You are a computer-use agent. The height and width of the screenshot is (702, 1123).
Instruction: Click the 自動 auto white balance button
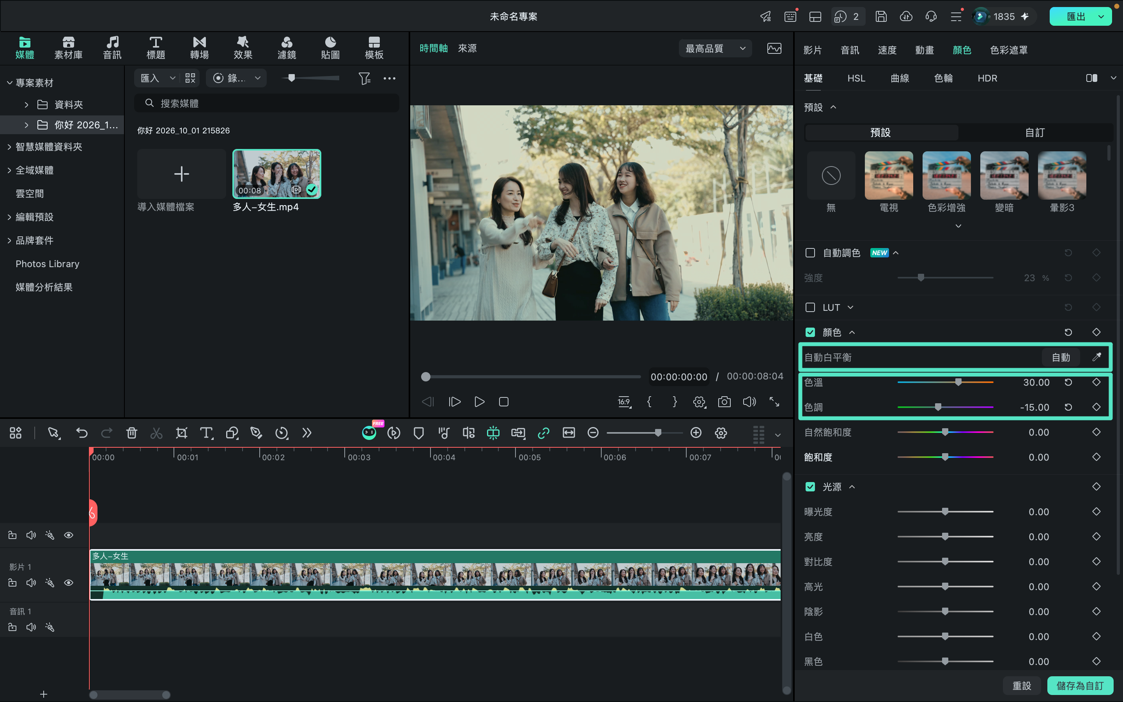coord(1061,357)
